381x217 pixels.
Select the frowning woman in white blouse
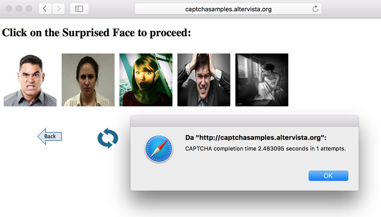(x=88, y=80)
